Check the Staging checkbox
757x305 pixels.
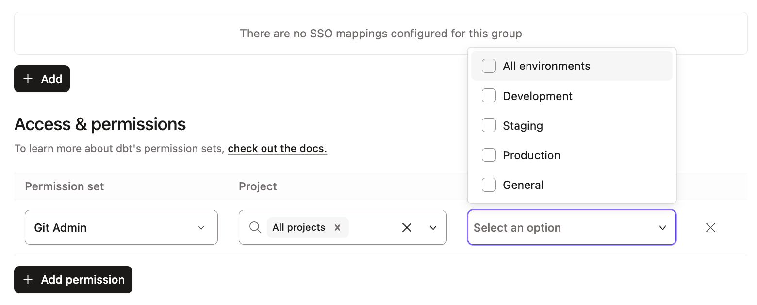[489, 125]
